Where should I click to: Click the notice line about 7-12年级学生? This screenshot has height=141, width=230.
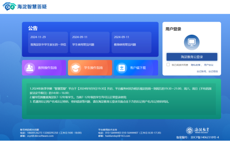point(78,97)
